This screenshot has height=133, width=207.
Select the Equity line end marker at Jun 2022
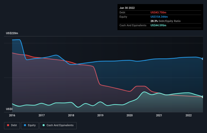(203, 59)
